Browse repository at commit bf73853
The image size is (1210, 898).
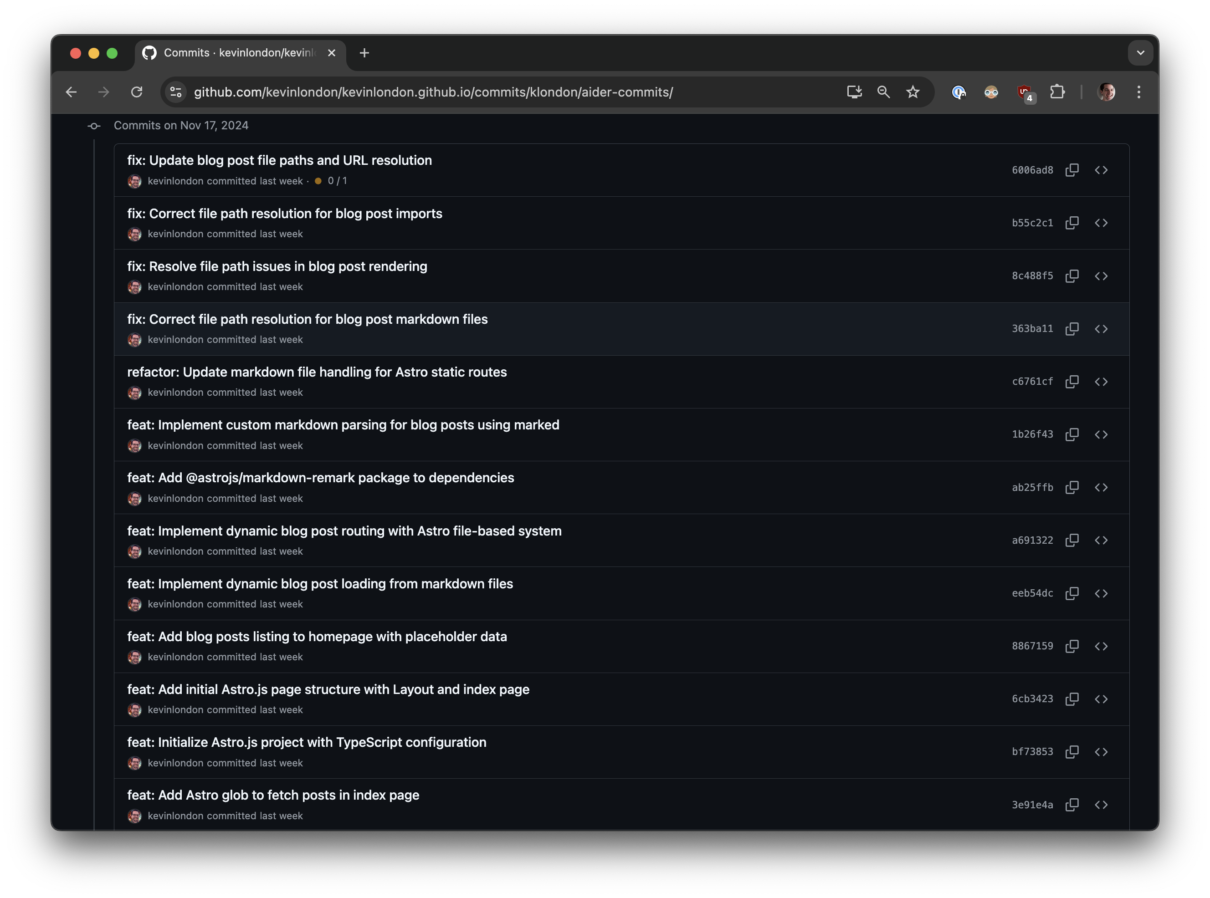pos(1102,752)
